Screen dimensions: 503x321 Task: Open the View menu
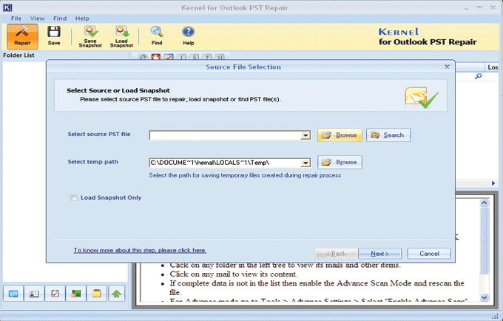(36, 18)
